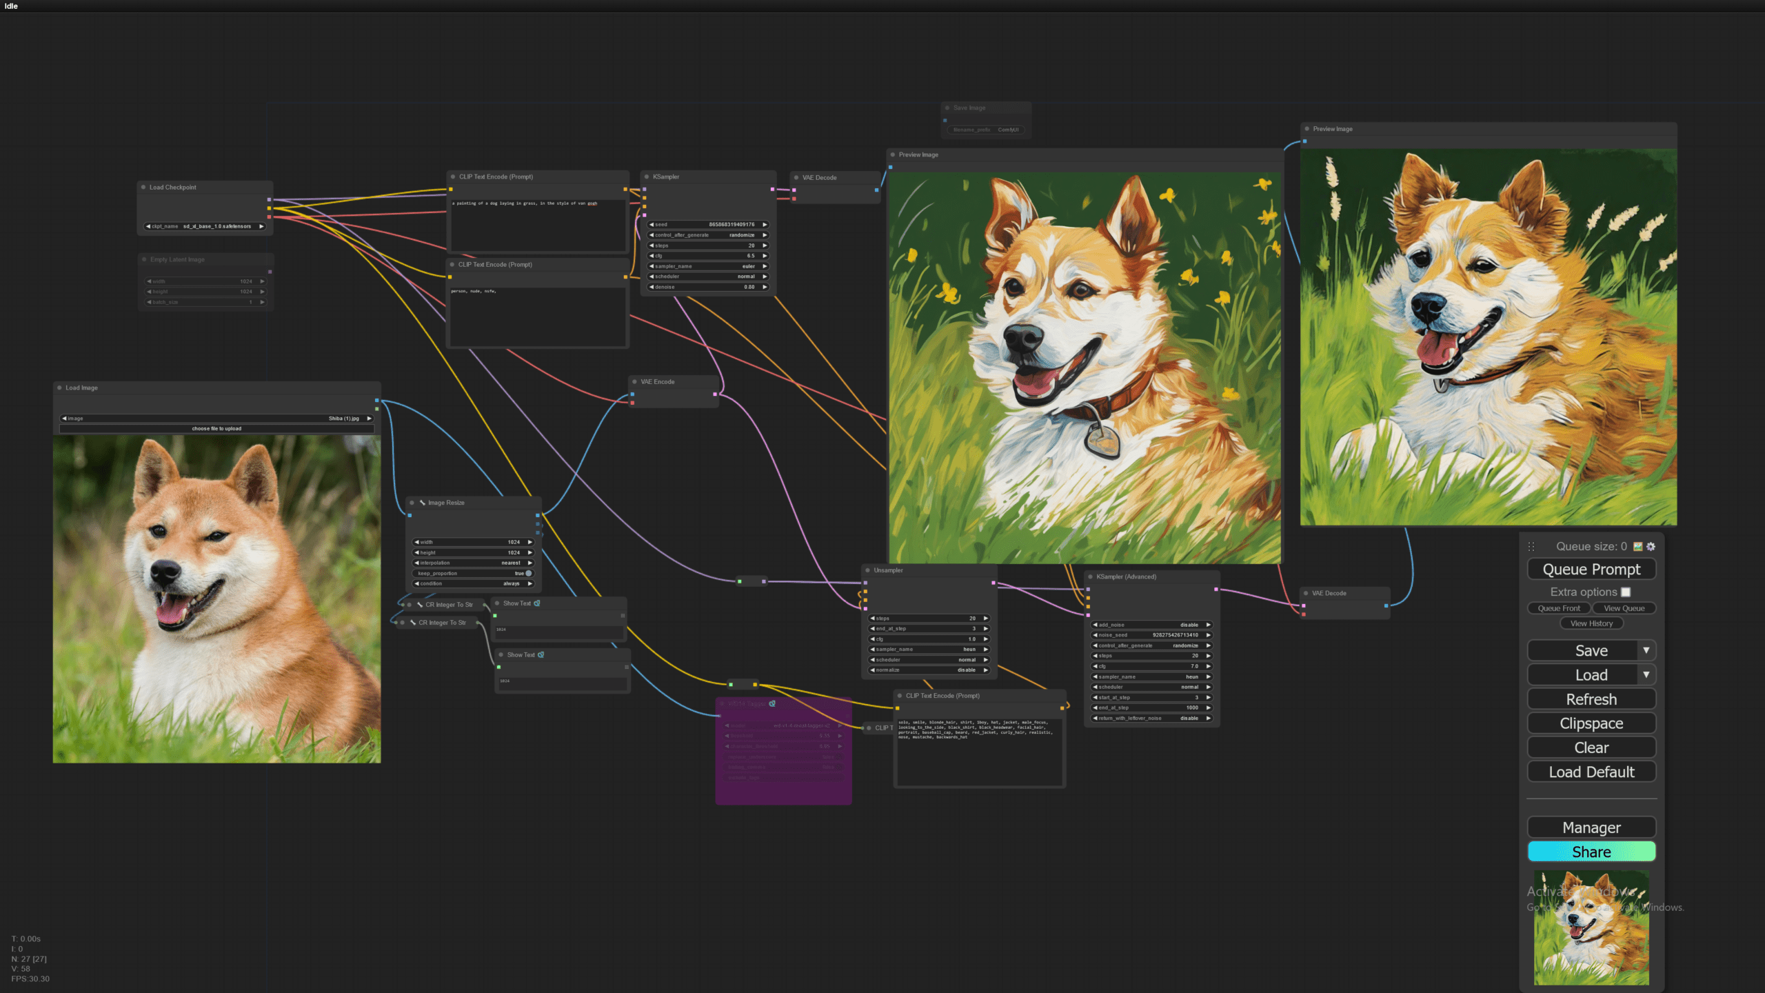Click the image gallery icon beside Queue size

coord(1638,545)
